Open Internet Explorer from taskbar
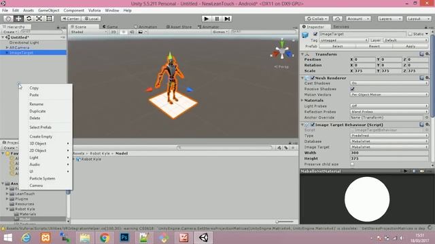435x244 pixels. pos(27,238)
